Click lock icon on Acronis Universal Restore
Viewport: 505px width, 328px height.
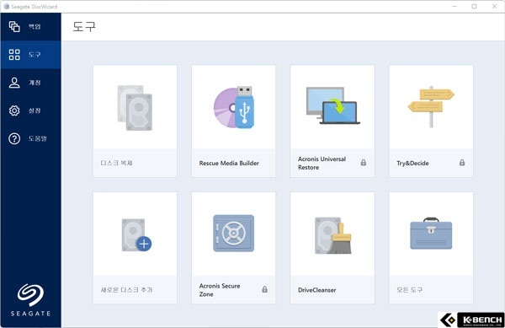364,163
